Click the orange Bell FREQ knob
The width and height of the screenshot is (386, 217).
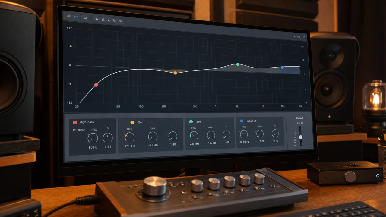tap(130, 137)
